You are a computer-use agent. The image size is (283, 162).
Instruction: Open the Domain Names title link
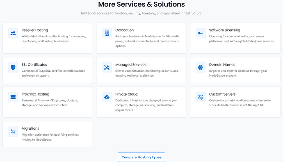click(222, 64)
